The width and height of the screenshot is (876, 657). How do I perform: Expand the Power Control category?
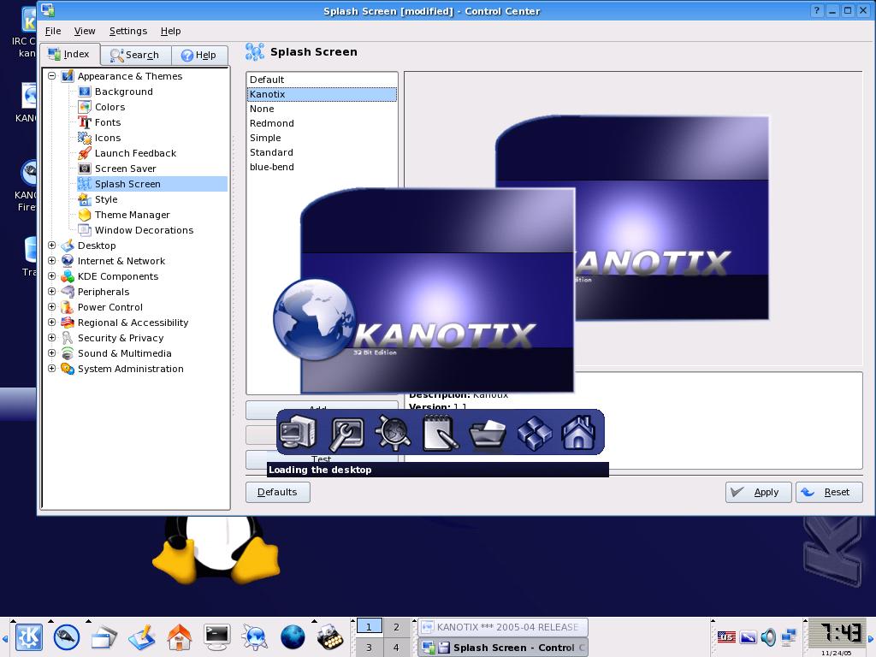click(x=52, y=307)
